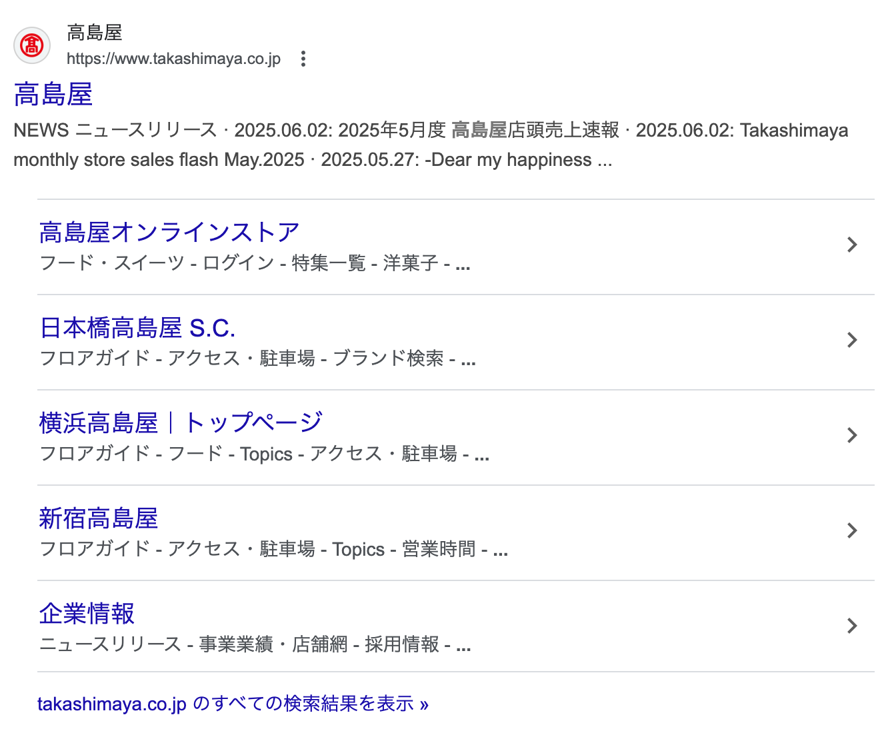This screenshot has width=888, height=733.
Task: Expand chevron for 横浜高島屋 row
Action: 851,435
